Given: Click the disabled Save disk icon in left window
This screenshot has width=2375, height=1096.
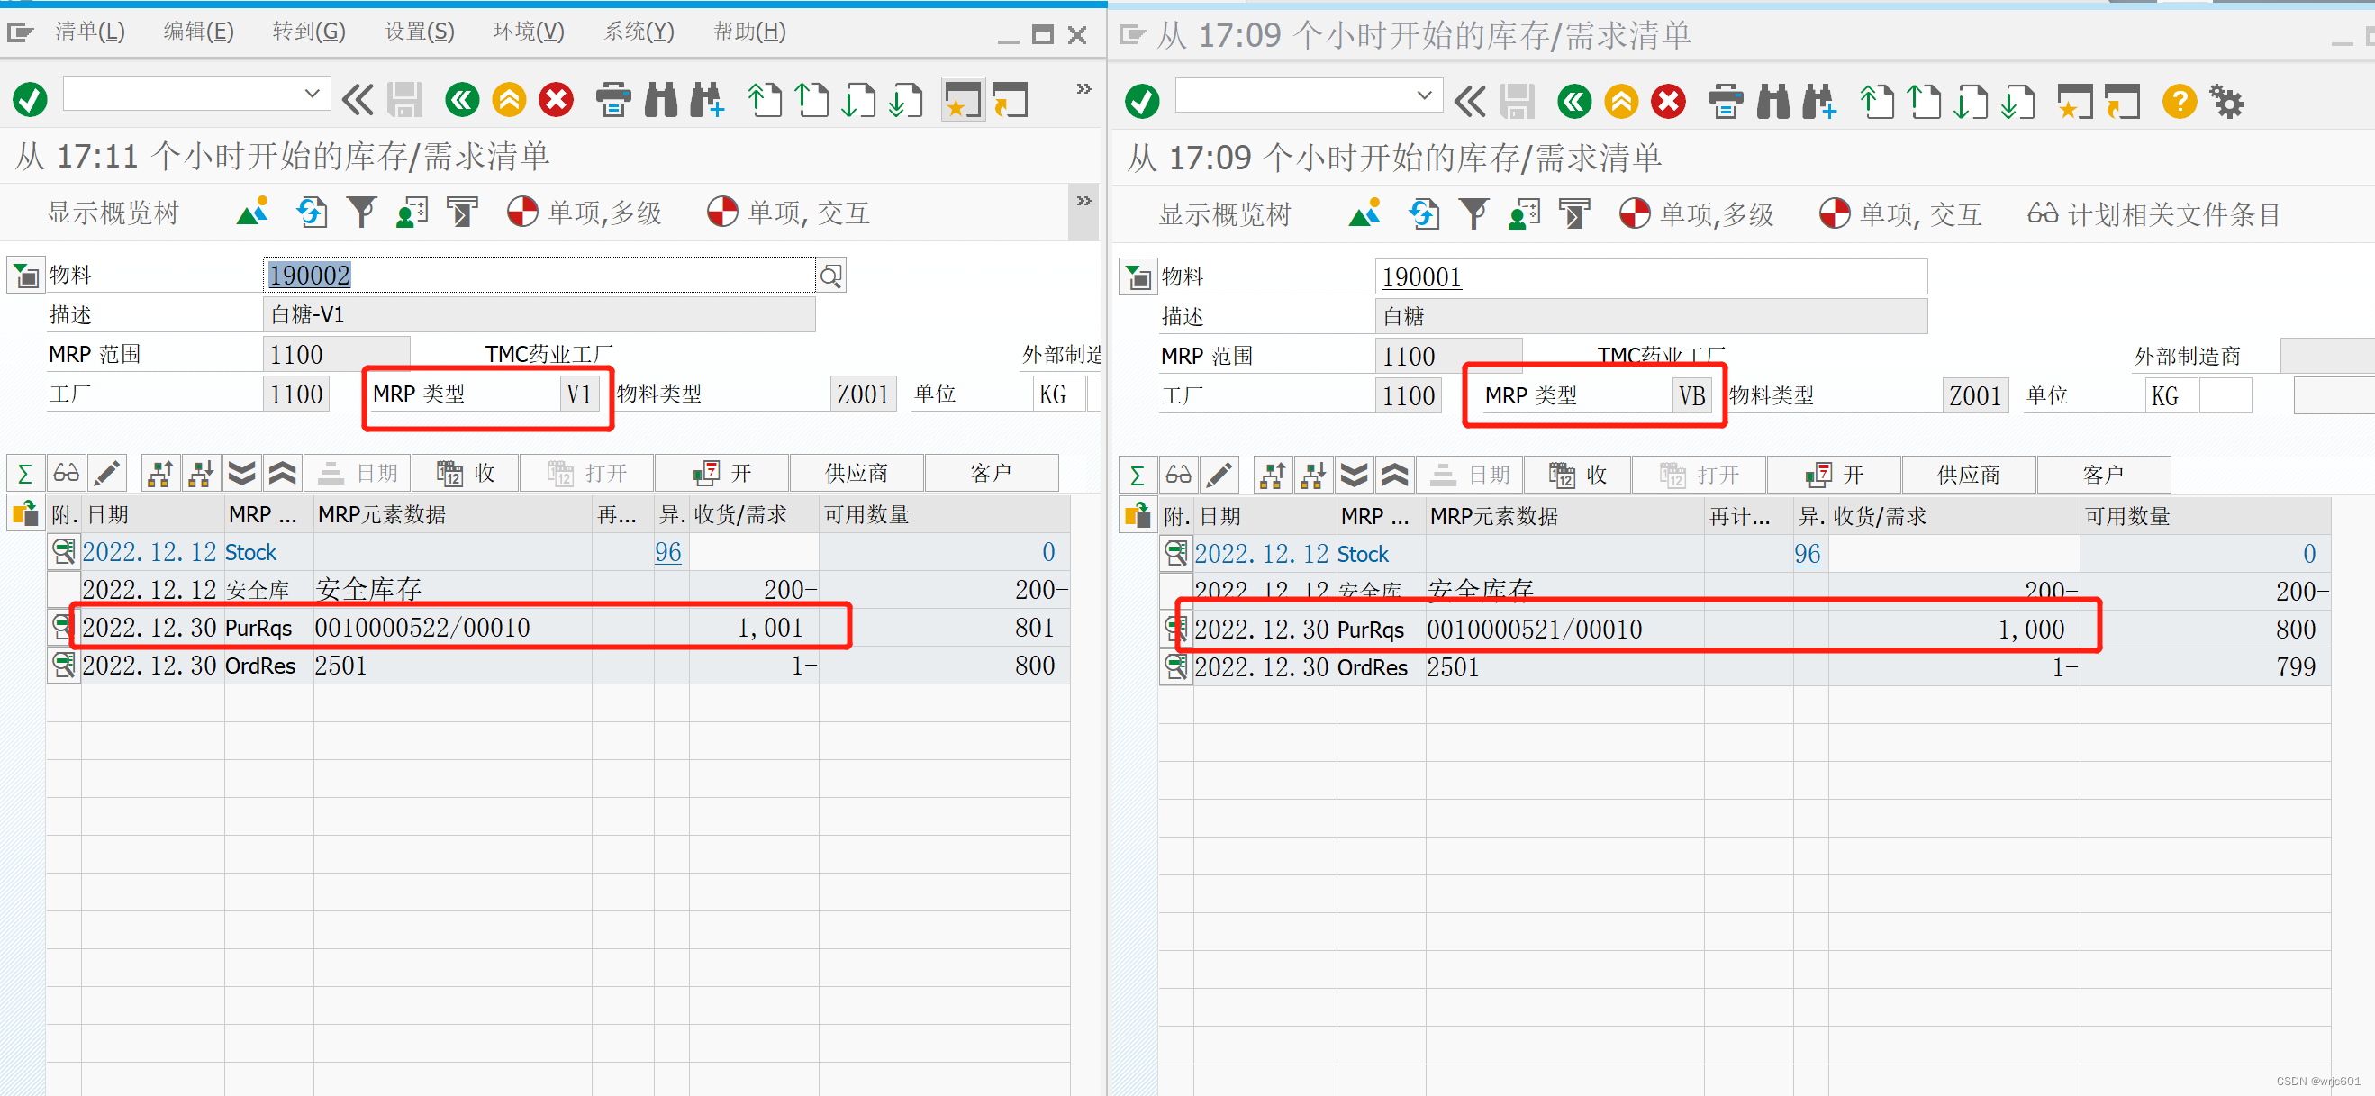Looking at the screenshot, I should 403,99.
